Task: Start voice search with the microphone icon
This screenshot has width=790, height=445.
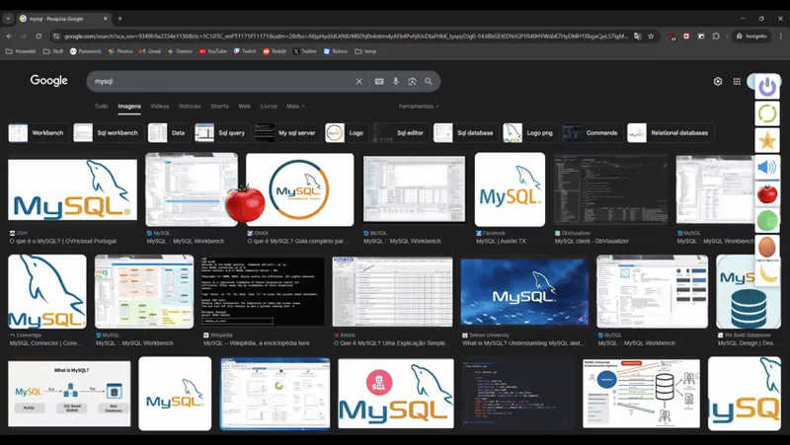Action: (x=396, y=82)
